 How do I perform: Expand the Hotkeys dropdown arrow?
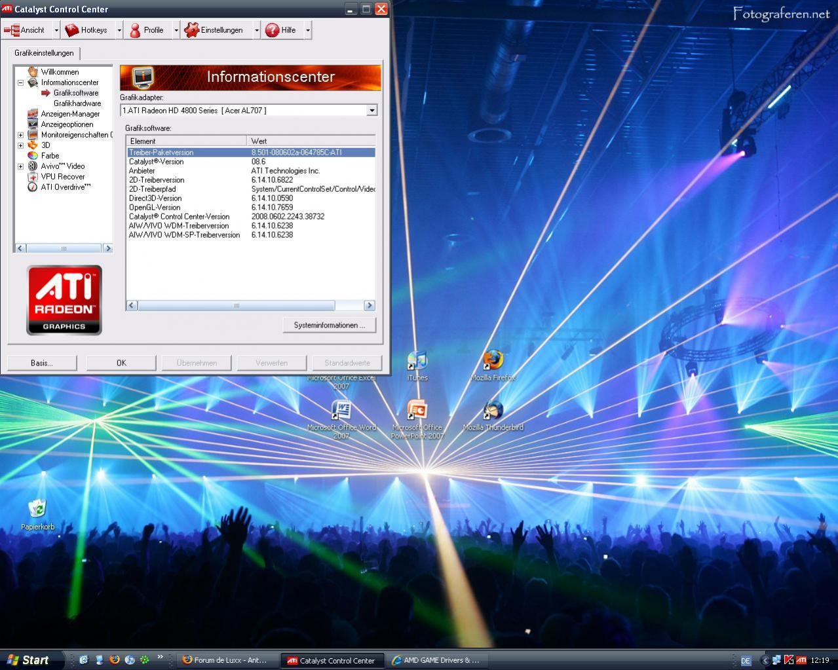click(x=119, y=30)
